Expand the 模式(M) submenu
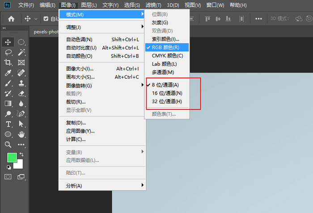The image size is (313, 213). pos(102,15)
